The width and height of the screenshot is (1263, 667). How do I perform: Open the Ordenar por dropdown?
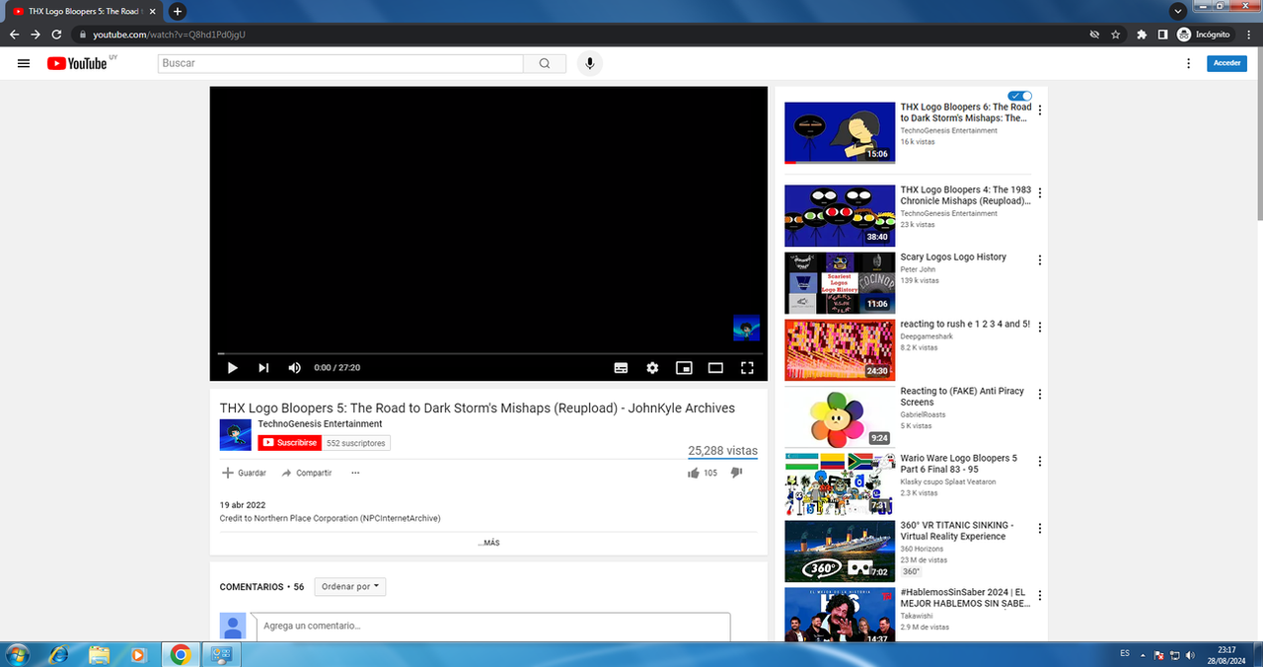[x=350, y=586]
